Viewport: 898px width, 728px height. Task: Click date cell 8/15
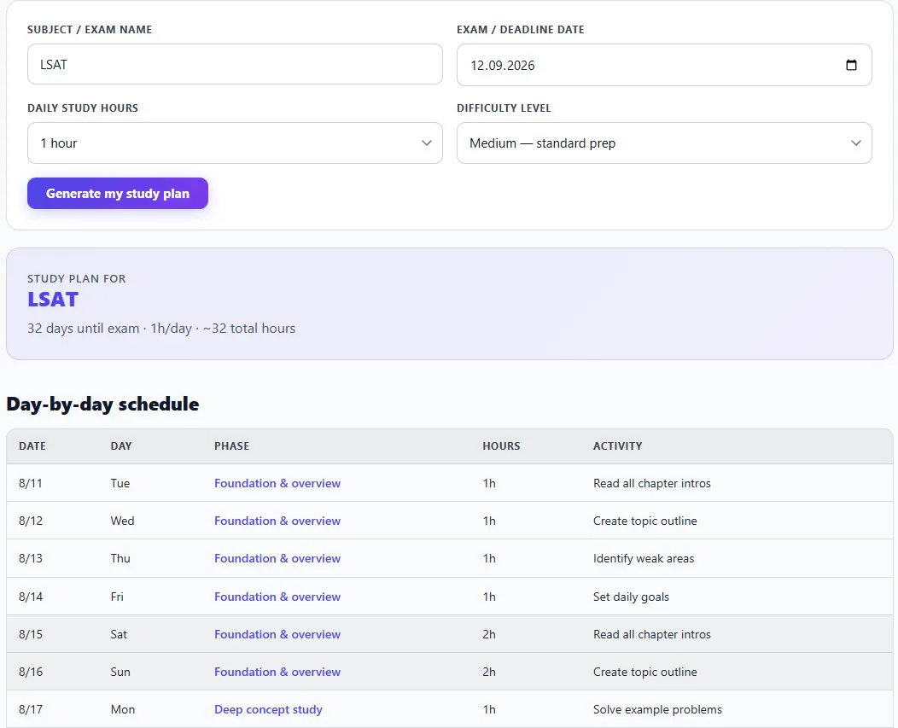coord(31,634)
